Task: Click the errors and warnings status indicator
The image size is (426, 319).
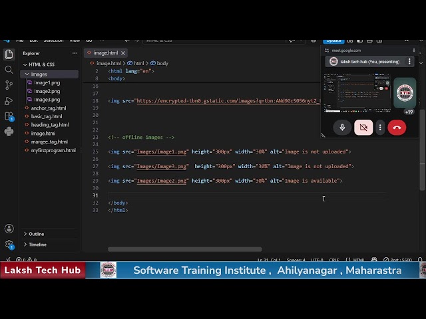Action: coord(27,260)
